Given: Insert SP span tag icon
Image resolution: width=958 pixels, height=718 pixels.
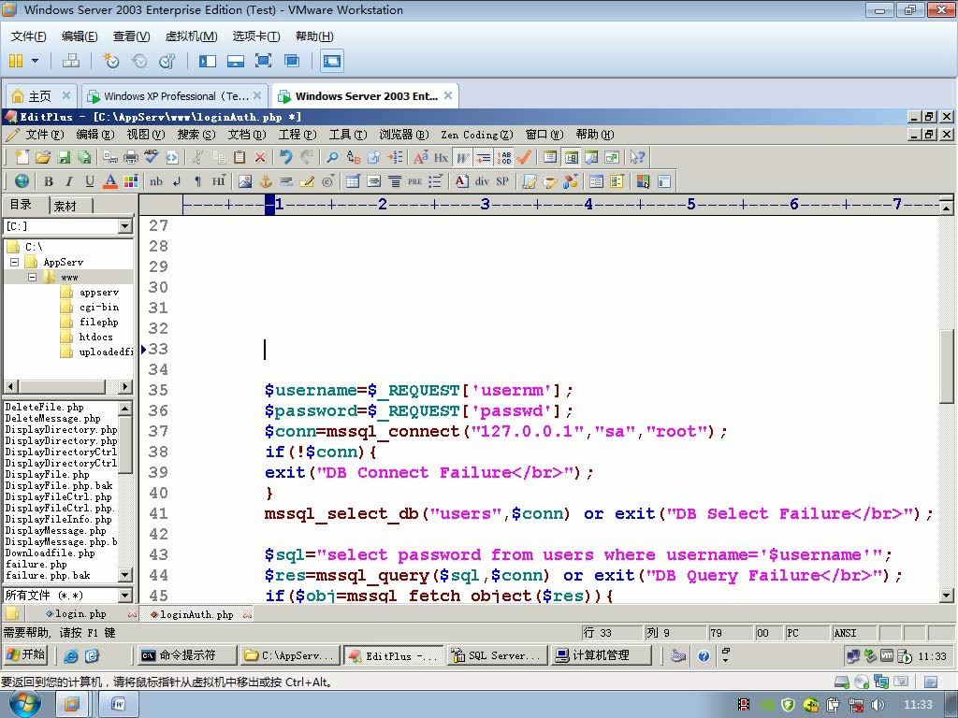Looking at the screenshot, I should click(x=502, y=180).
